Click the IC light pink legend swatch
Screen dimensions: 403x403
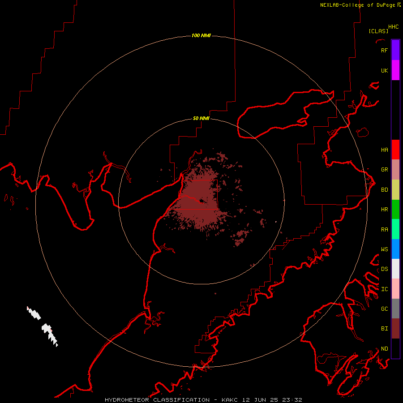click(395, 289)
